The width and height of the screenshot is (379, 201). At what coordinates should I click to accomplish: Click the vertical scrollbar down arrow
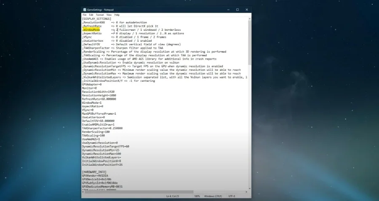[x=249, y=188]
